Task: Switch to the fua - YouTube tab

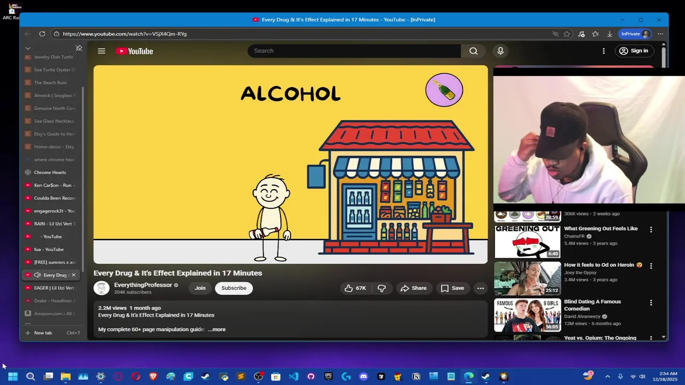Action: pyautogui.click(x=52, y=249)
